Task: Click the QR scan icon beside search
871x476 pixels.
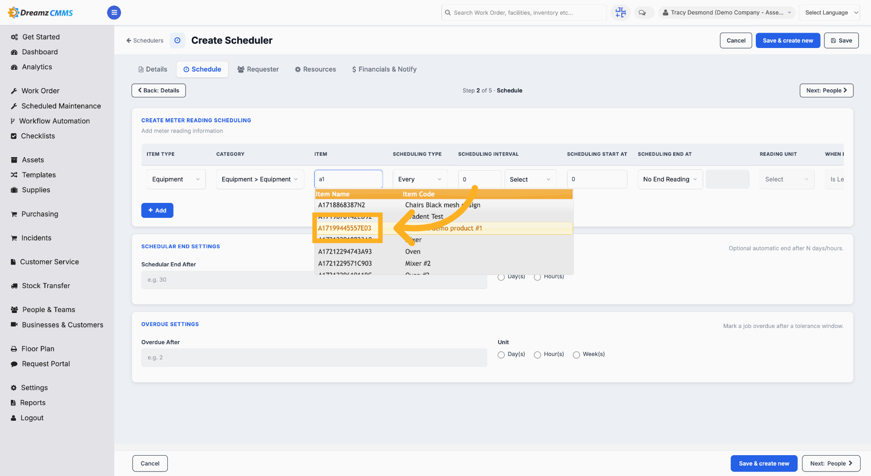Action: click(x=620, y=13)
